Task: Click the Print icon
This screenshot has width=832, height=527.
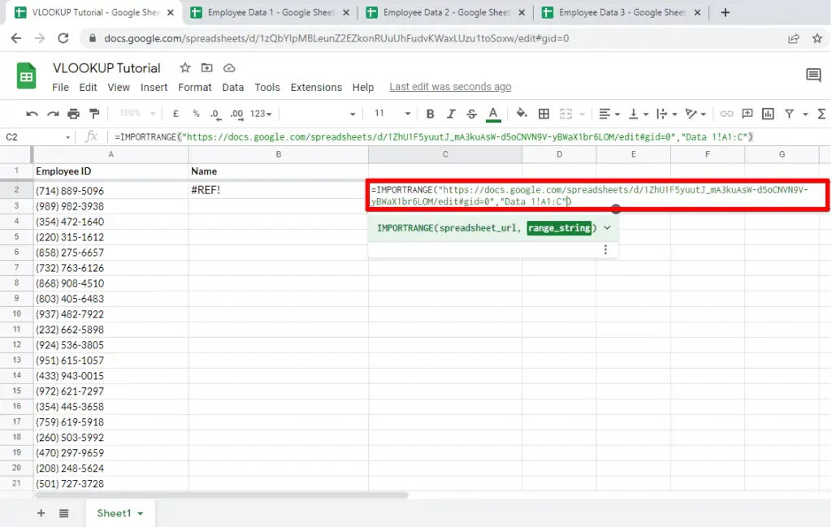Action: tap(72, 114)
